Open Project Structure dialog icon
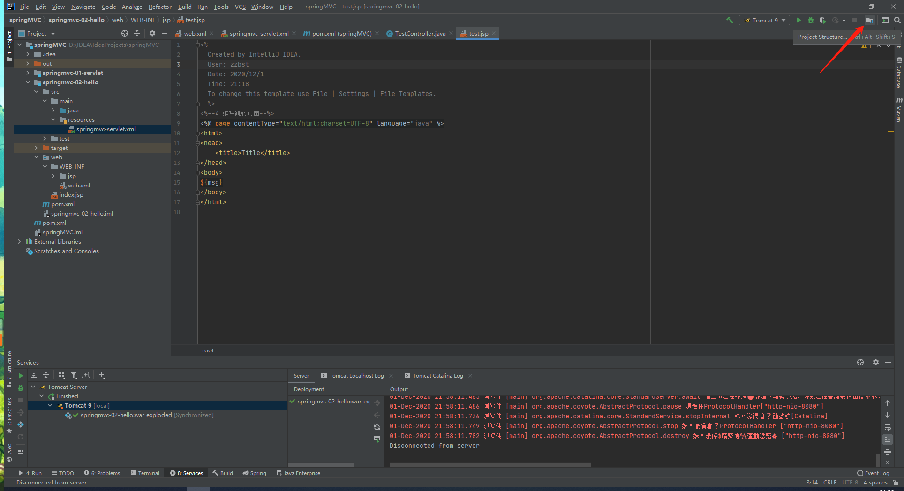This screenshot has width=904, height=491. [870, 20]
